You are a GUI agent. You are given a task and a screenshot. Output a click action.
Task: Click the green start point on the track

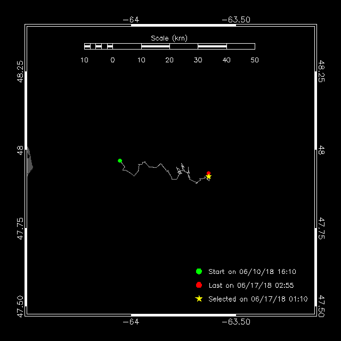tap(120, 161)
